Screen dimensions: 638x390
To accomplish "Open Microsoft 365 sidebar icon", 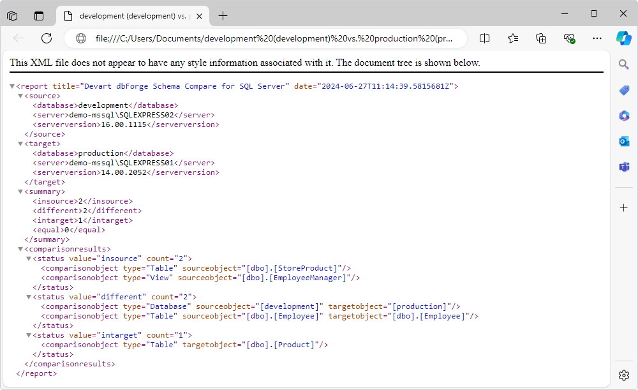I will 624,116.
